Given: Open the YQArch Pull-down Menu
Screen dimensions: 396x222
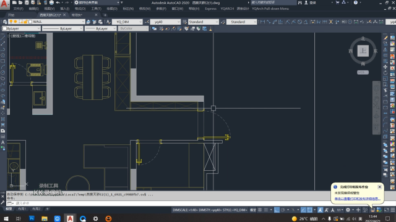Looking at the screenshot, I should point(270,9).
